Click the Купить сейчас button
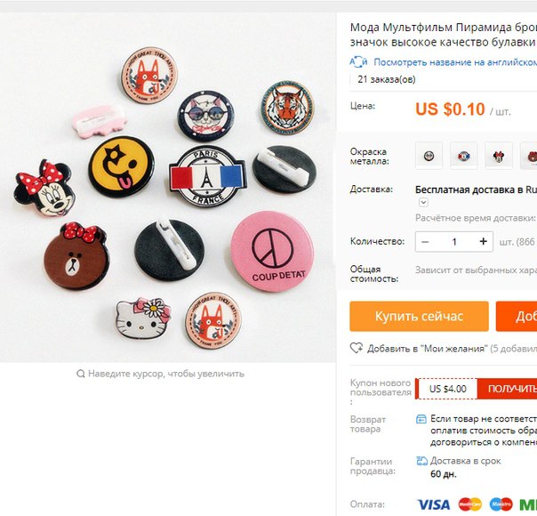The image size is (537, 516). (x=419, y=316)
